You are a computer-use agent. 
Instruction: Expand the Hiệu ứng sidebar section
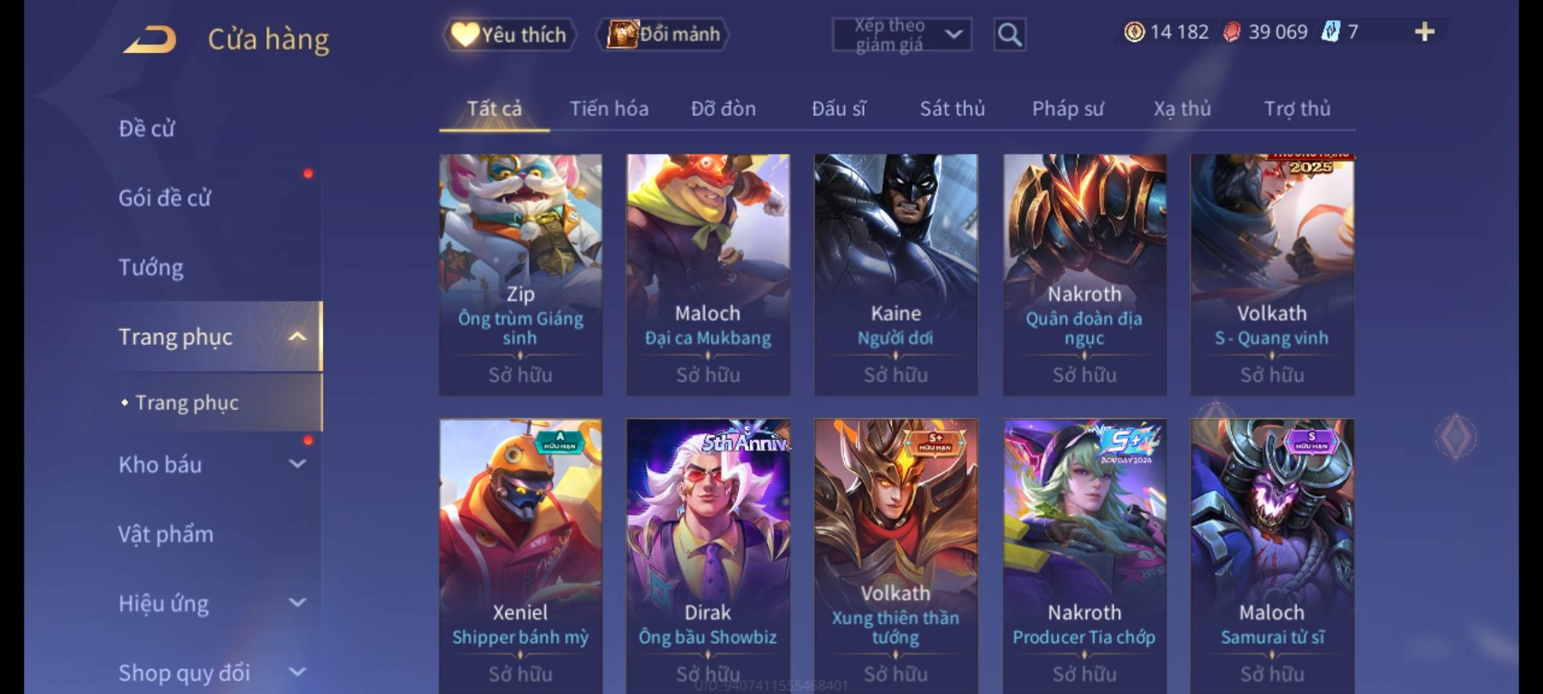click(x=297, y=603)
